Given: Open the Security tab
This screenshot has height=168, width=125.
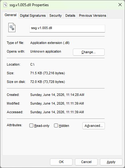Looking at the screenshot, I should (56, 15).
